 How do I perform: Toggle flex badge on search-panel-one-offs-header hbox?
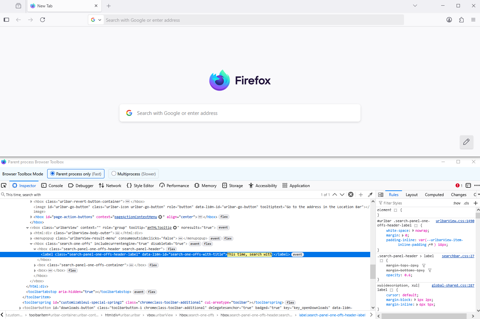pyautogui.click(x=172, y=249)
